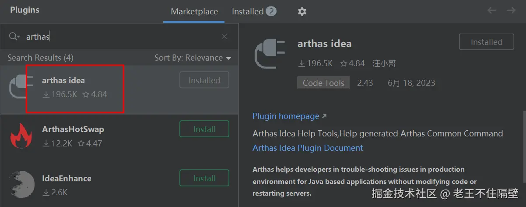Install the ArthasHotSwap plugin

[204, 129]
